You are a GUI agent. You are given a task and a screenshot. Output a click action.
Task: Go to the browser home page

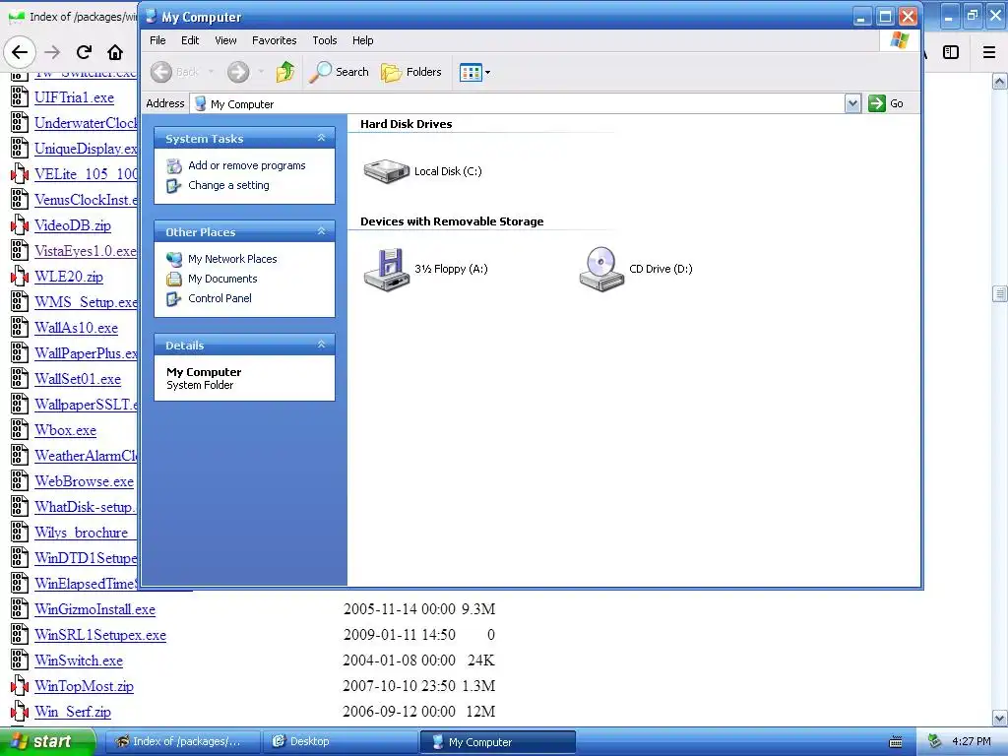point(115,52)
